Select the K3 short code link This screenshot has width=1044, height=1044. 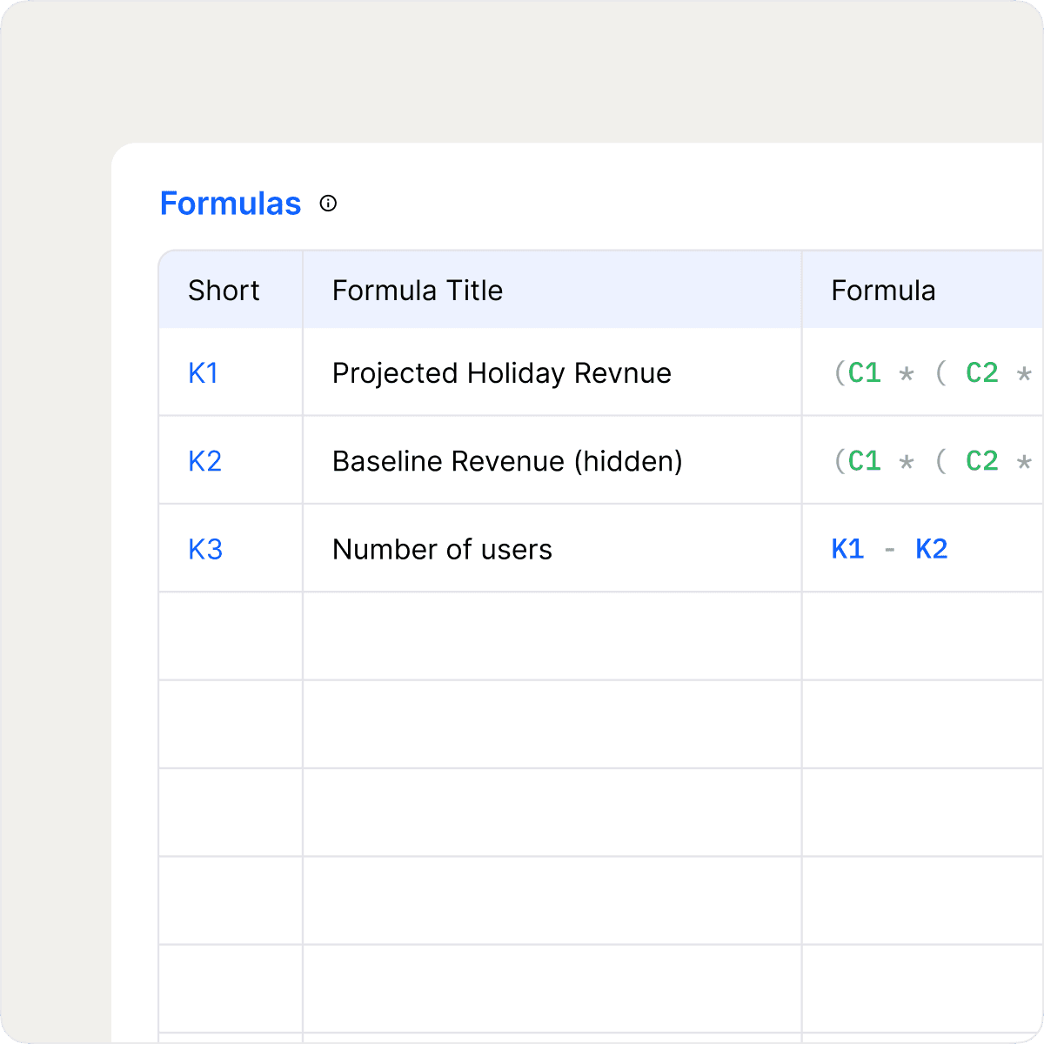tap(205, 550)
